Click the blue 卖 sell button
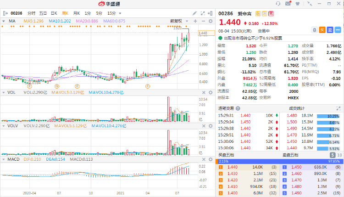Image resolution: width=344 pixels, height=197 pixels. pyautogui.click(x=330, y=29)
